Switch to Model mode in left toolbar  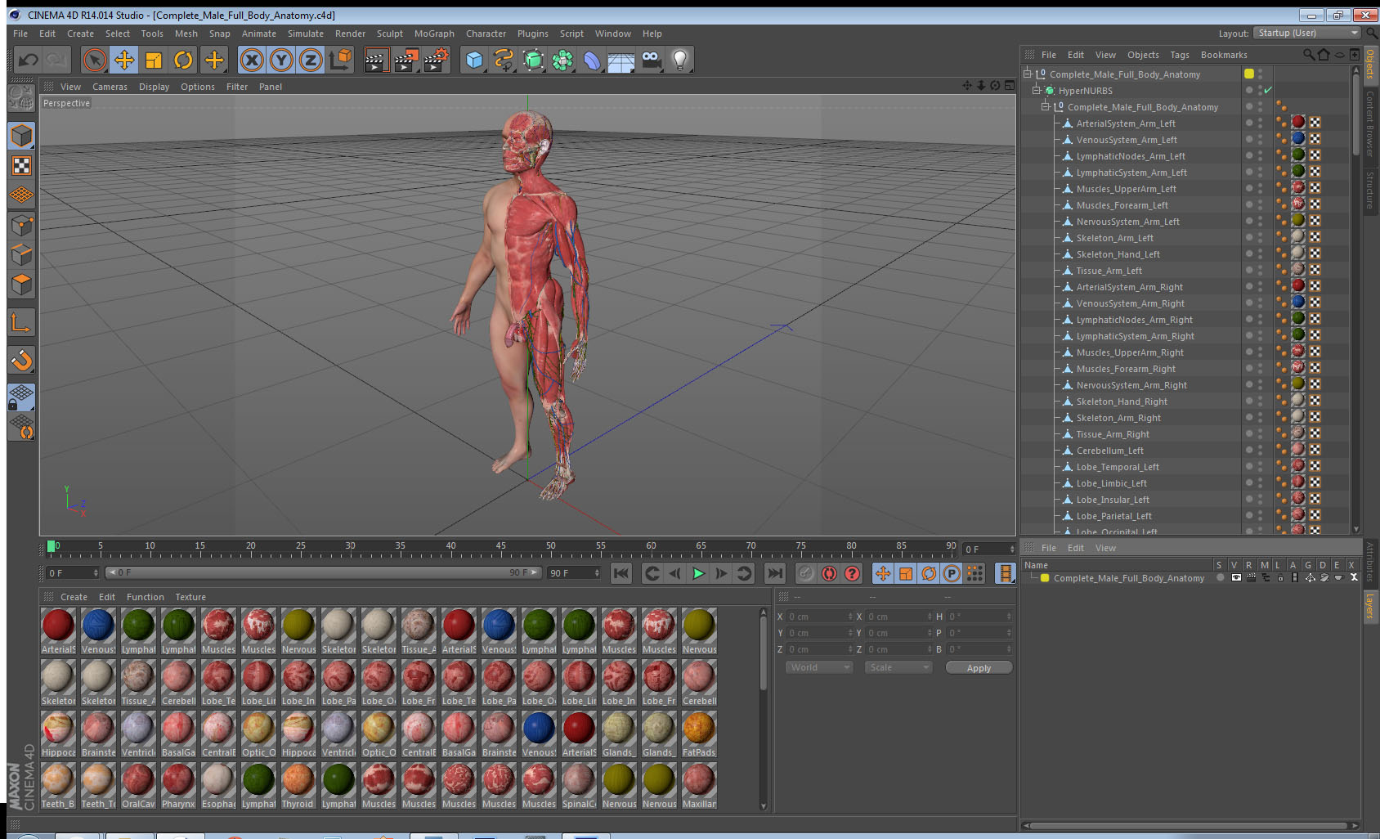pyautogui.click(x=21, y=136)
